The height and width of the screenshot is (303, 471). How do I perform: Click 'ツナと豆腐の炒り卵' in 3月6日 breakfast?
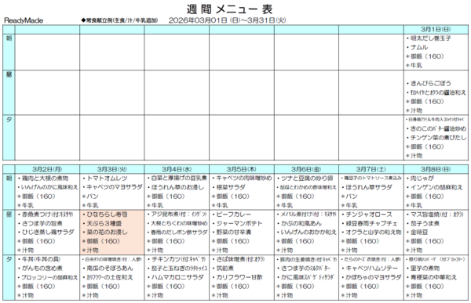pyautogui.click(x=307, y=179)
